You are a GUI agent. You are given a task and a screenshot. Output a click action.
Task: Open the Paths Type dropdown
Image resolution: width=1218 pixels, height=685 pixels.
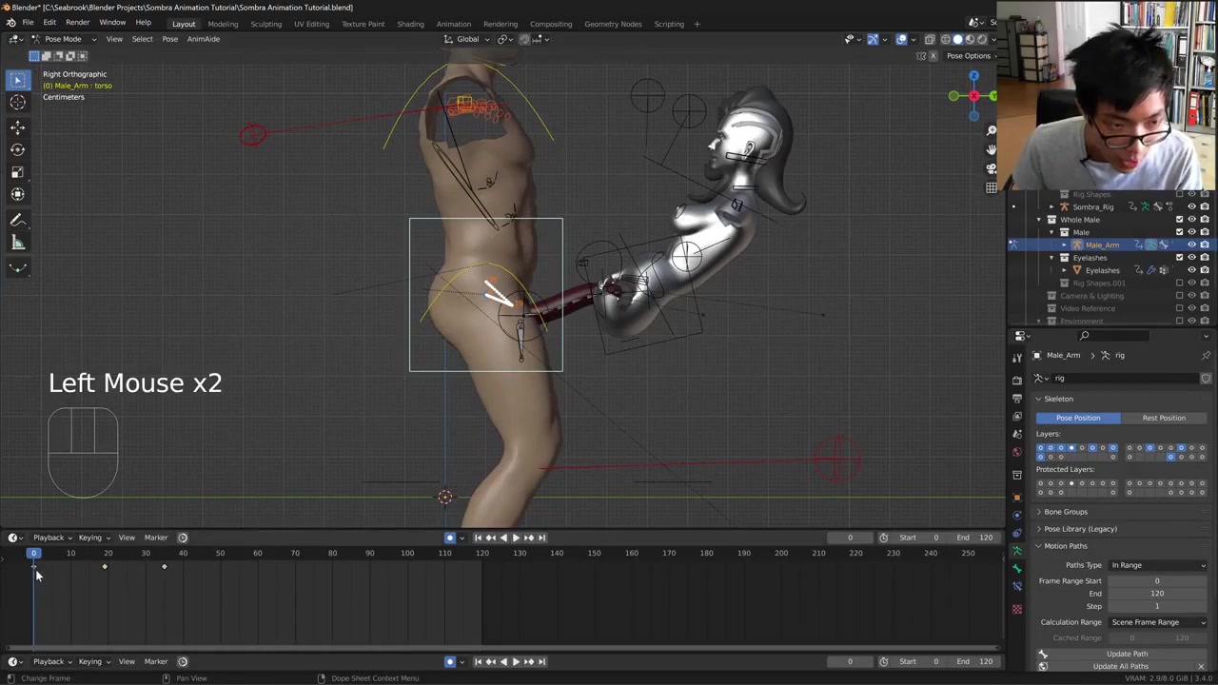1157,565
